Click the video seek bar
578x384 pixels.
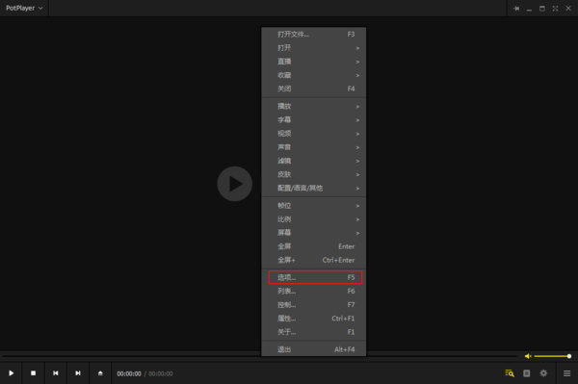[x=259, y=356]
